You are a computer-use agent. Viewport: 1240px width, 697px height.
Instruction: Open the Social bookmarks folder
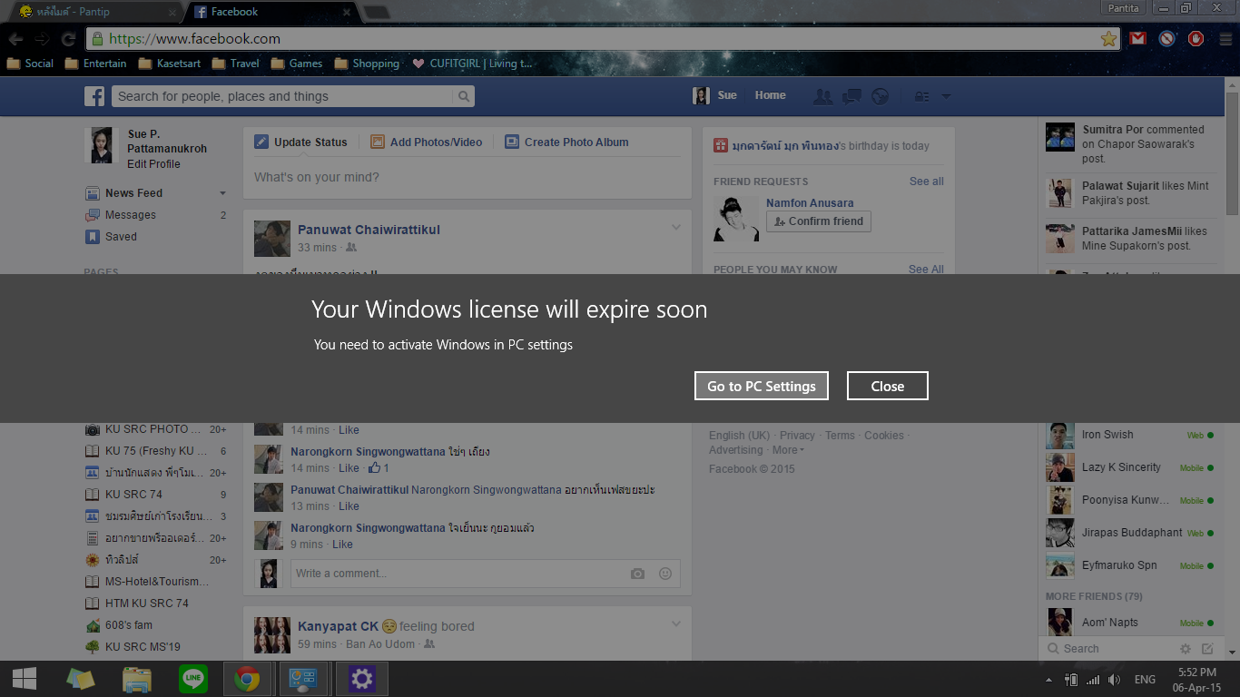[30, 64]
